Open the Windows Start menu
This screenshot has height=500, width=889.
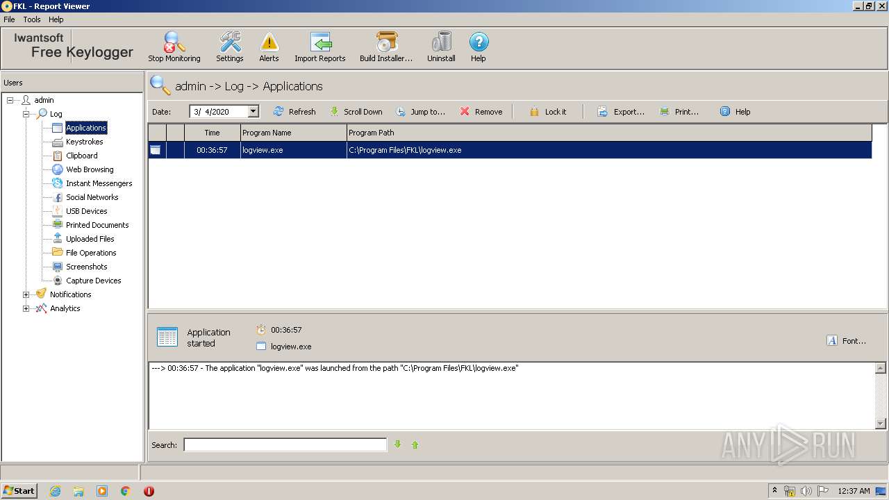[19, 491]
